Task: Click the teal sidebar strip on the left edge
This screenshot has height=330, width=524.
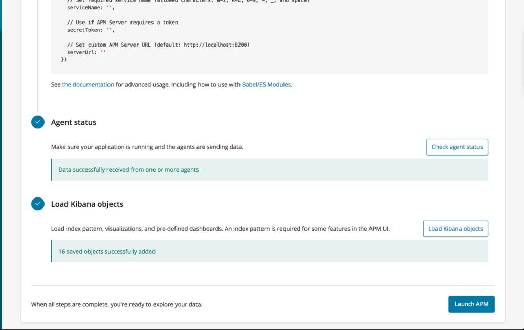Action: (x=1, y=165)
